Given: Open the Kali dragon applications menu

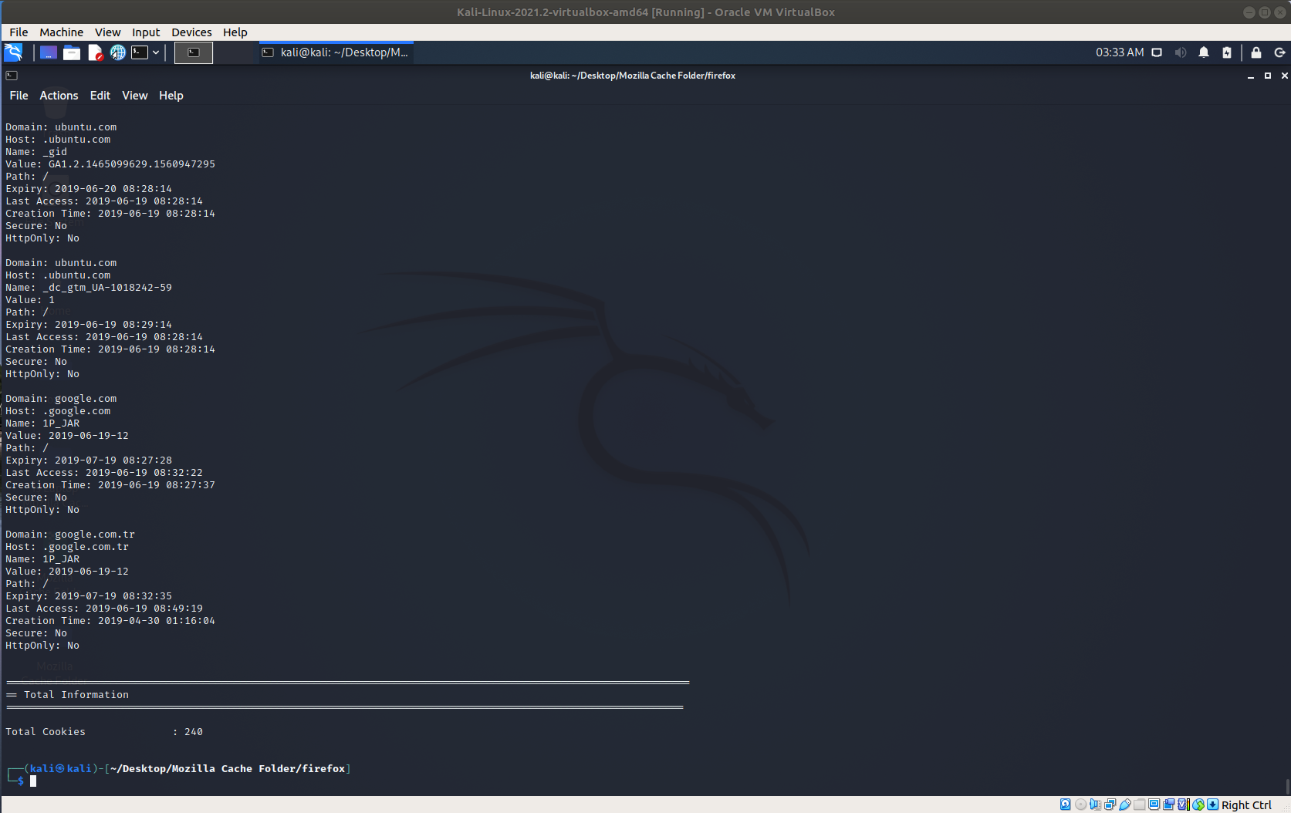Looking at the screenshot, I should click(x=13, y=52).
